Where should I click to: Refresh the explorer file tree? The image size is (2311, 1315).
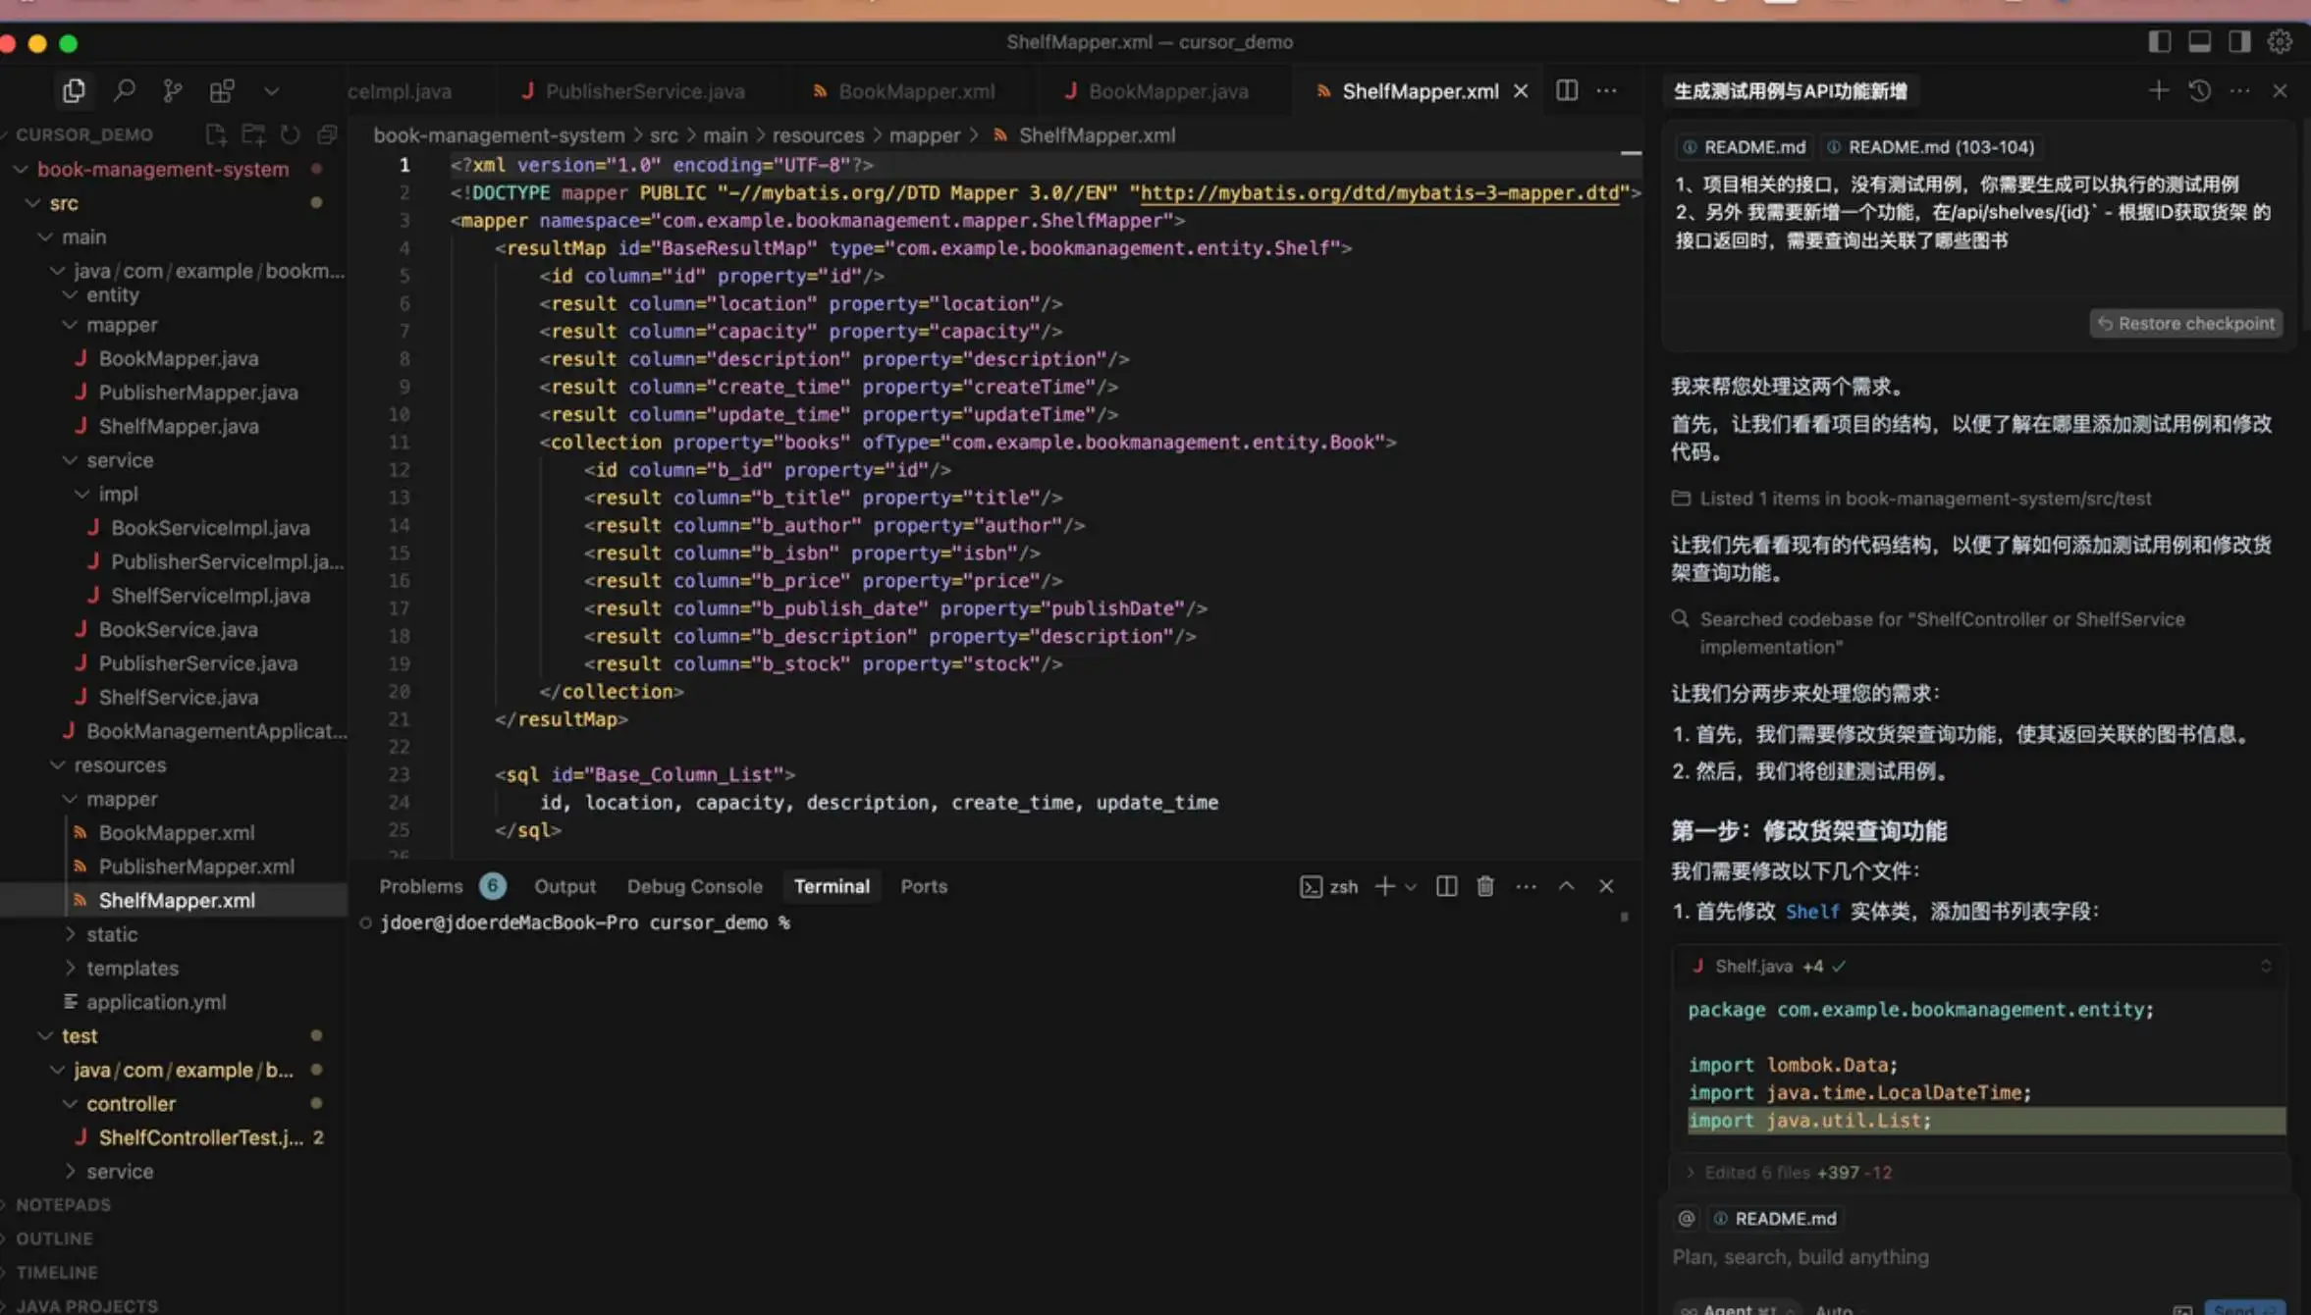[291, 134]
